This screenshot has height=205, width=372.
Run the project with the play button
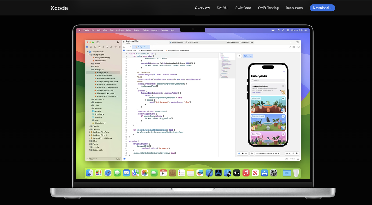coord(118,42)
